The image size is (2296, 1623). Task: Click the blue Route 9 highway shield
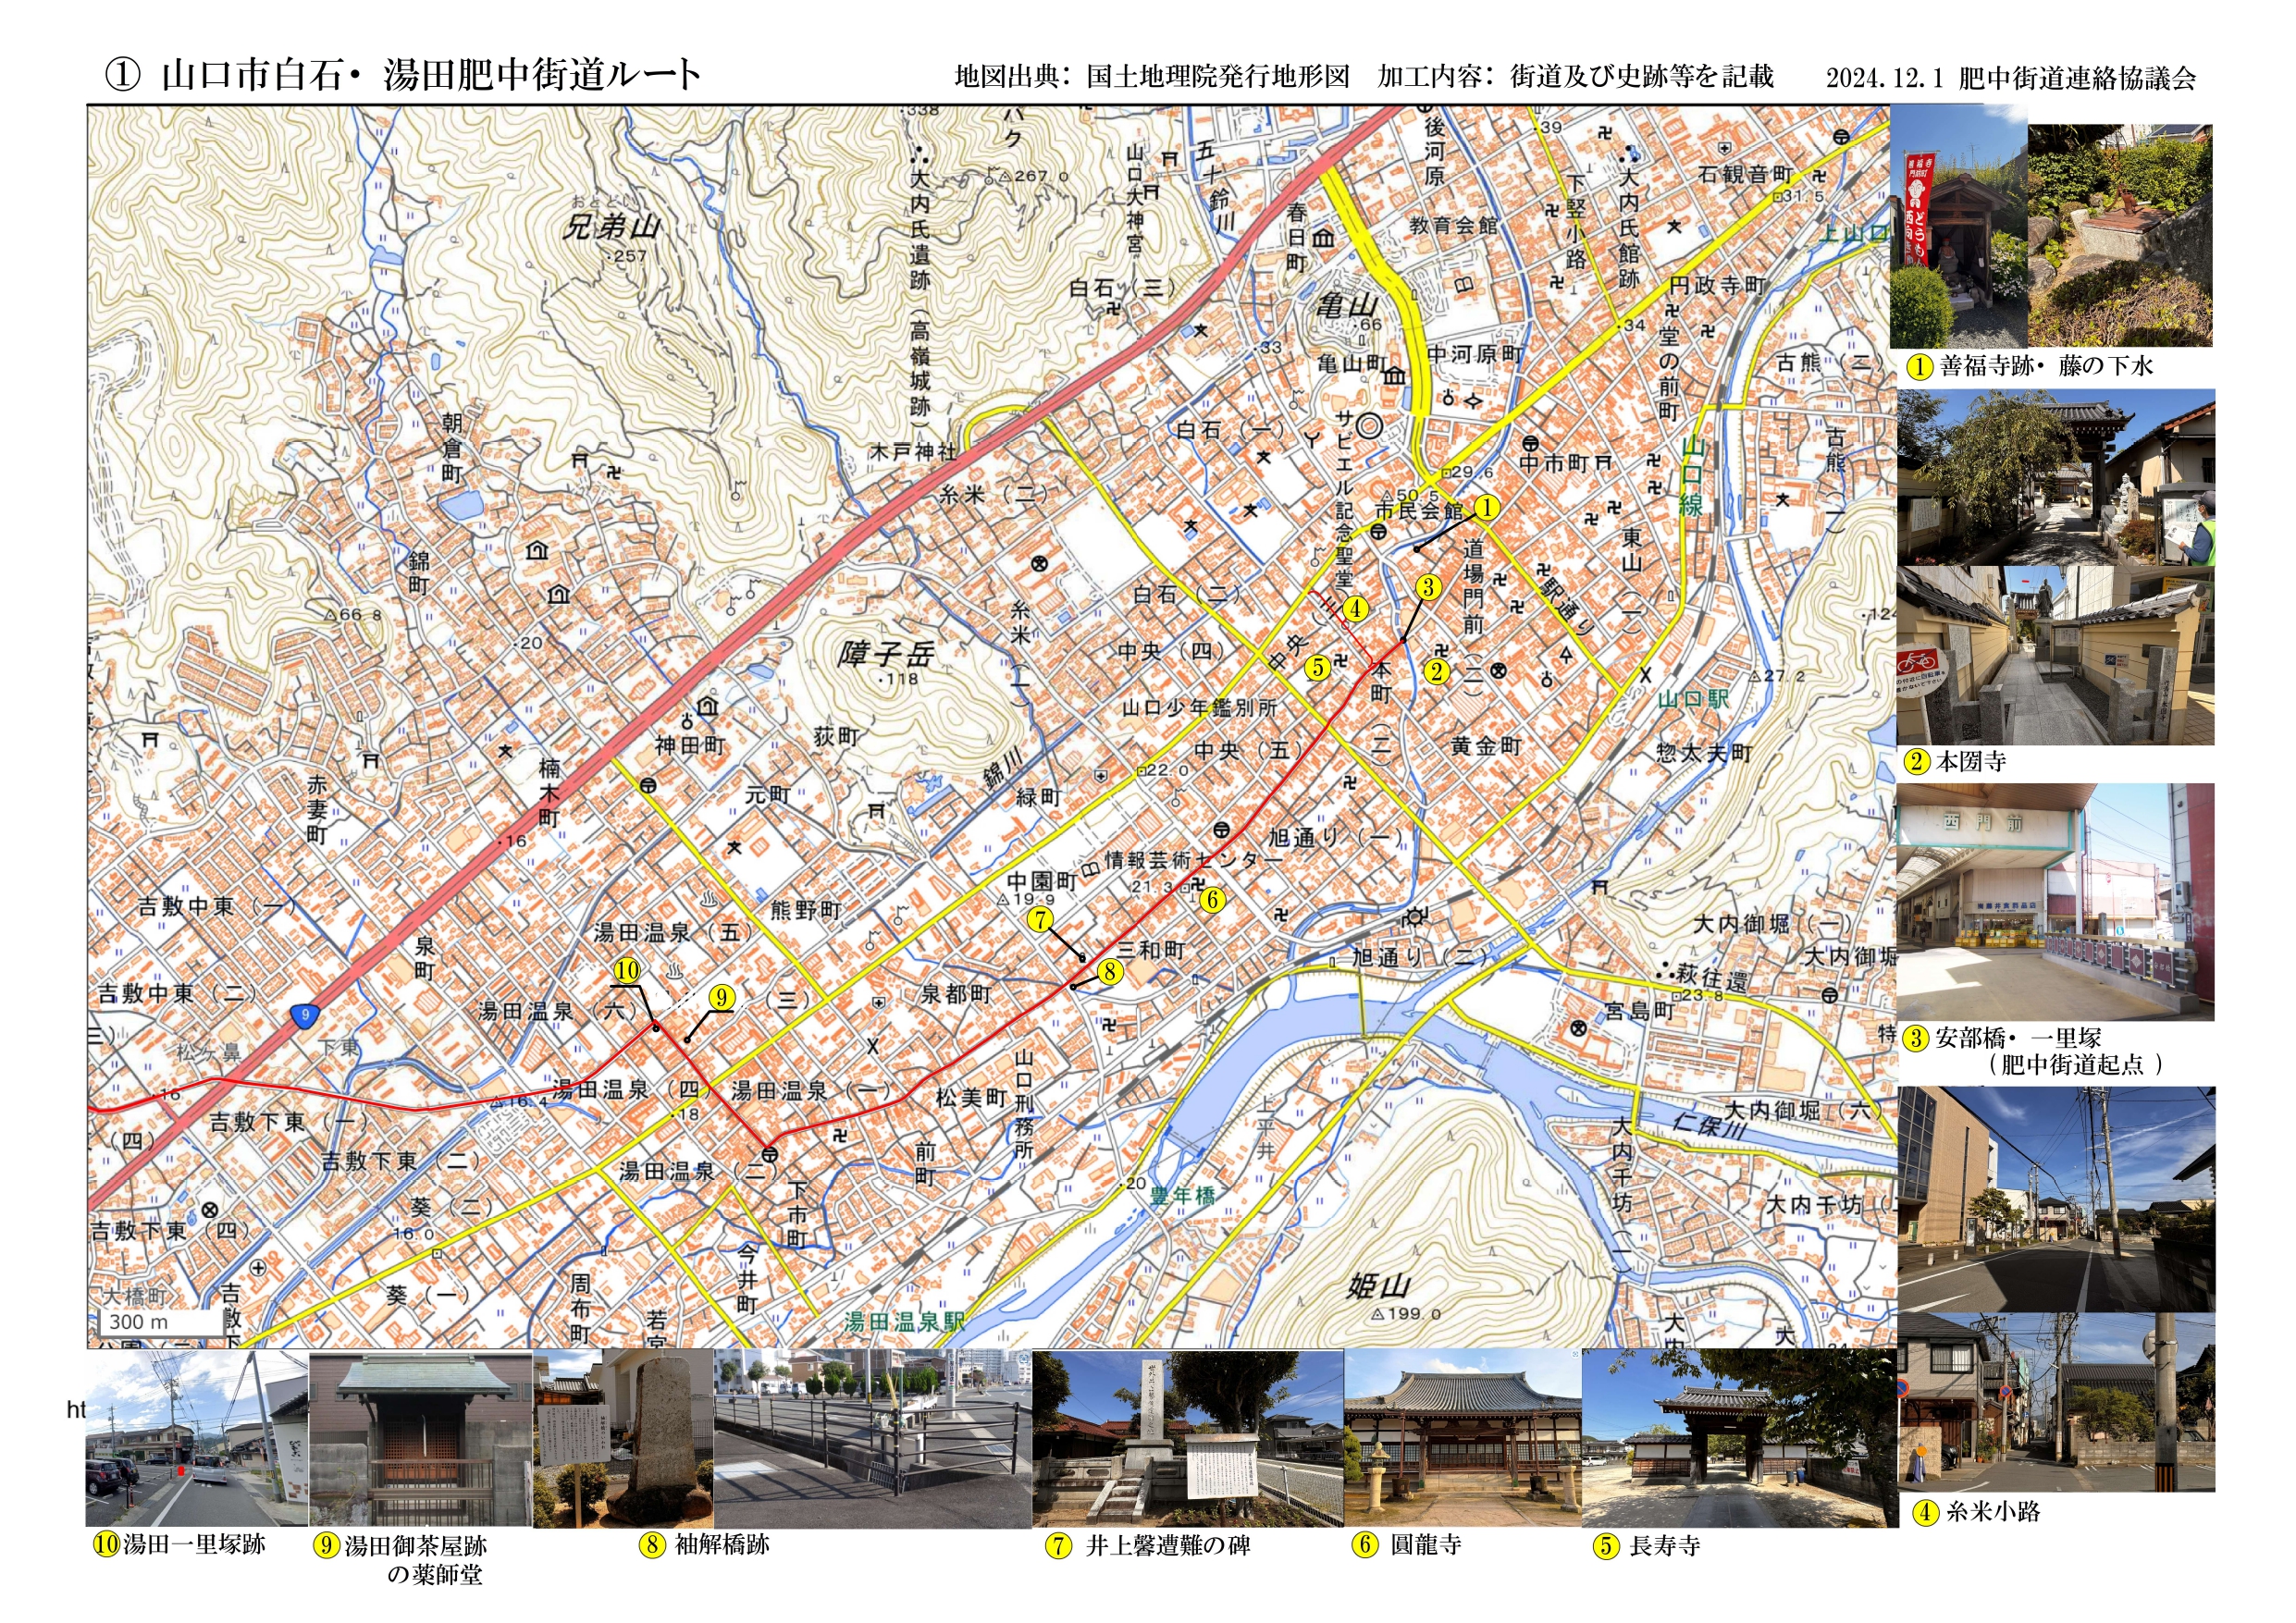tap(306, 1016)
